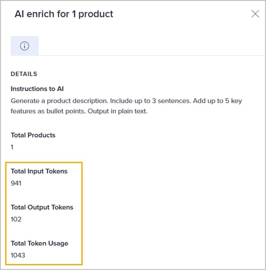Screen dimensions: 266x270
Task: Click the 'Total Products' label
Action: tap(33, 135)
